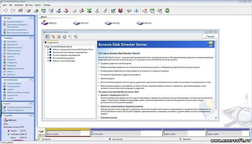Open 'Просмотр журнала' link in help text
Viewport: 252px width, 144px height.
tap(108, 117)
